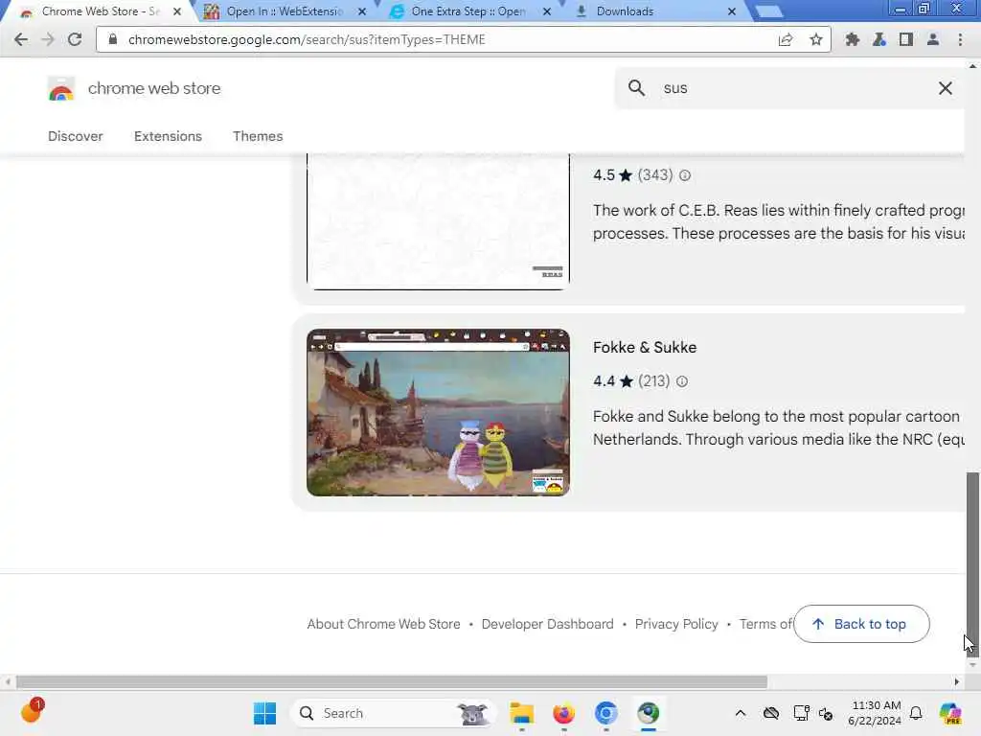The height and width of the screenshot is (736, 981).
Task: Open the notifications bell in the taskbar
Action: [x=916, y=713]
